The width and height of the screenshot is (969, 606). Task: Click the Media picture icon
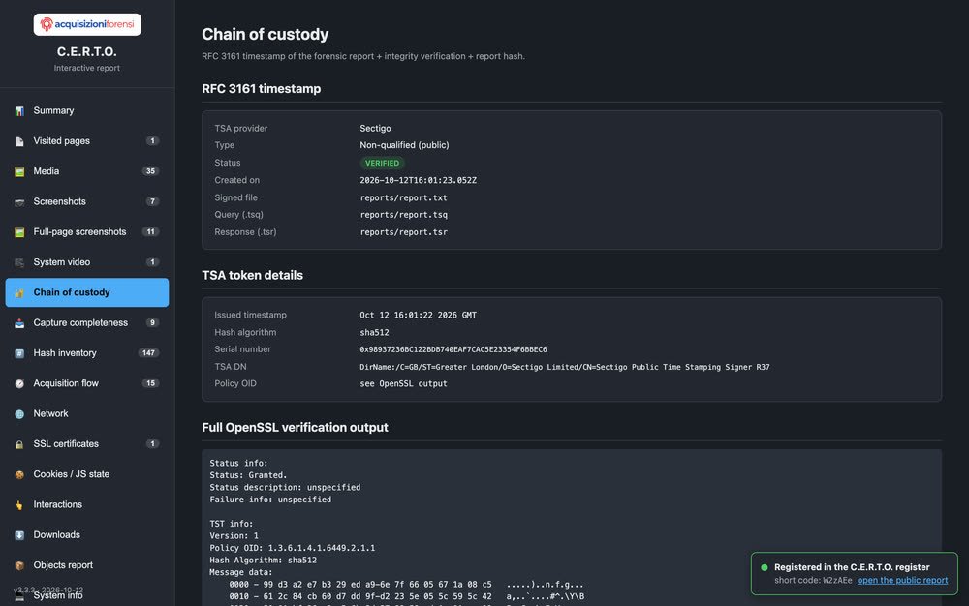(19, 171)
